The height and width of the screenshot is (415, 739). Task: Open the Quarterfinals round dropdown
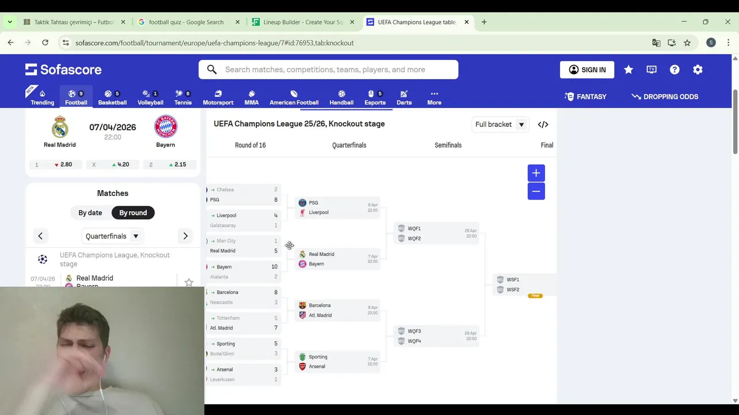pyautogui.click(x=112, y=236)
